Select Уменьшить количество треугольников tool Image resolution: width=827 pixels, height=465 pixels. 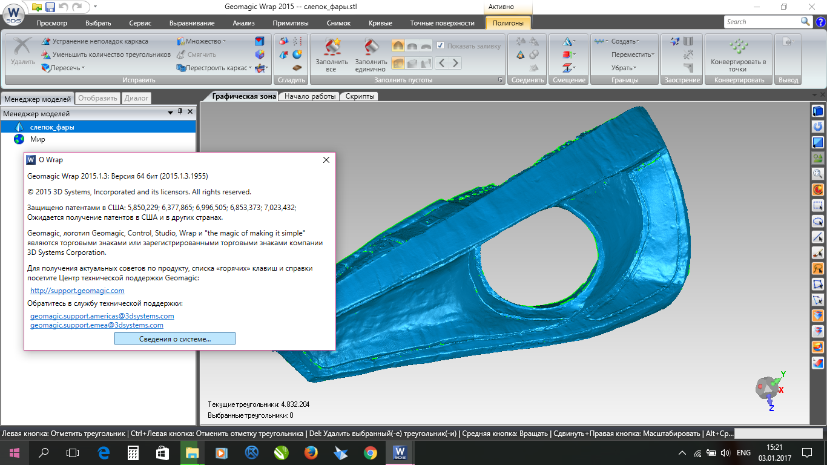pos(107,54)
